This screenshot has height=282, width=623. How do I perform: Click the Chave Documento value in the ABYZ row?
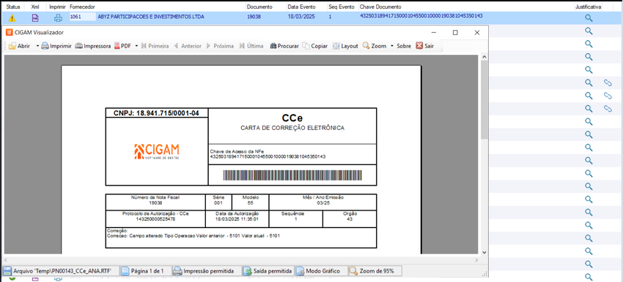[x=421, y=16]
